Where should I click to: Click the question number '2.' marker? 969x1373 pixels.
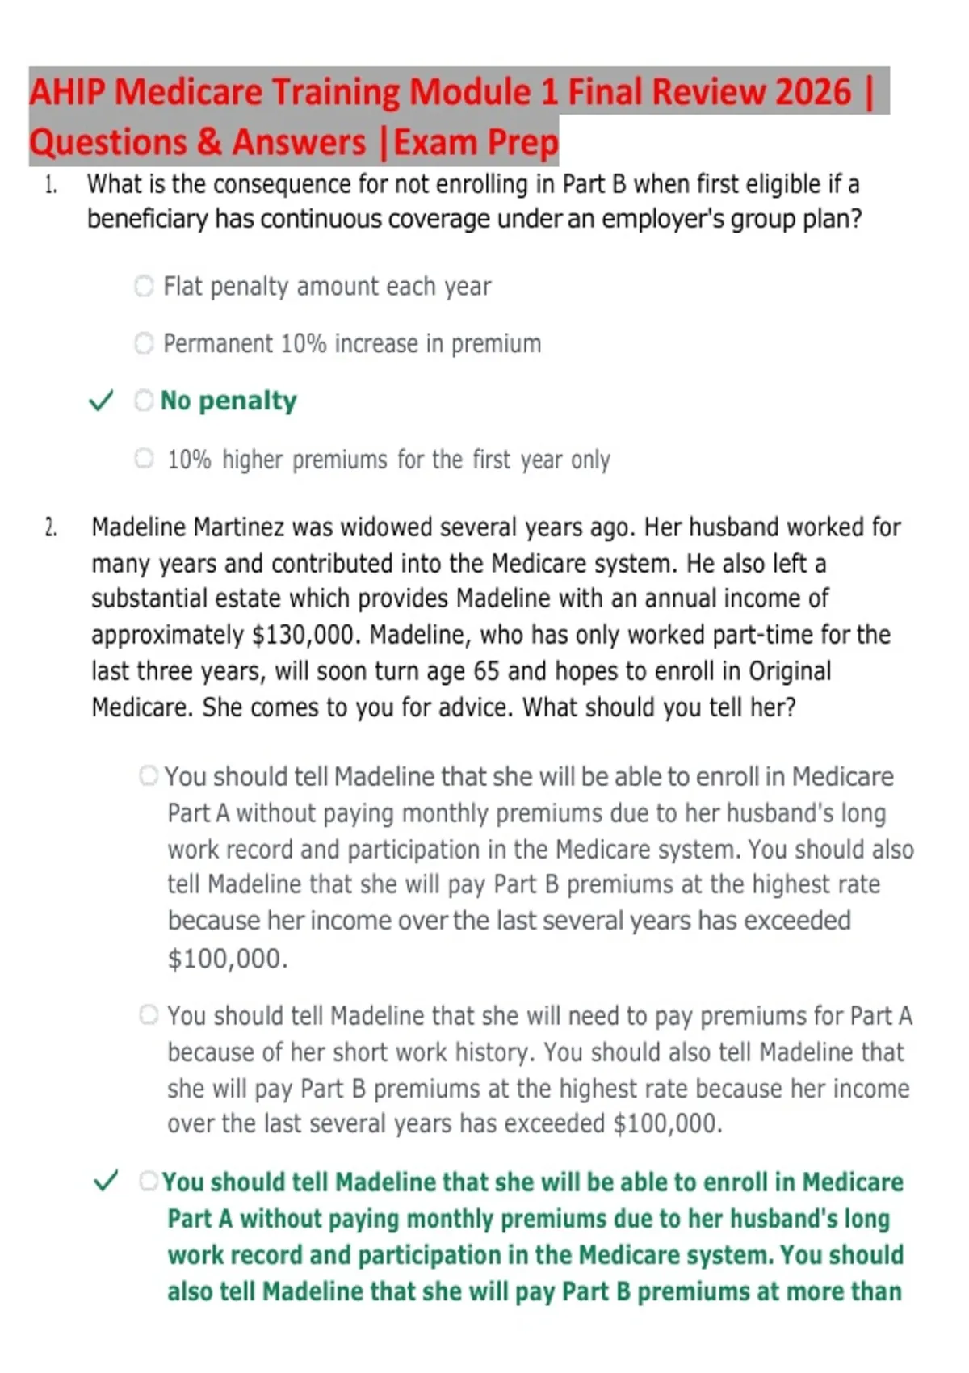[x=50, y=528]
